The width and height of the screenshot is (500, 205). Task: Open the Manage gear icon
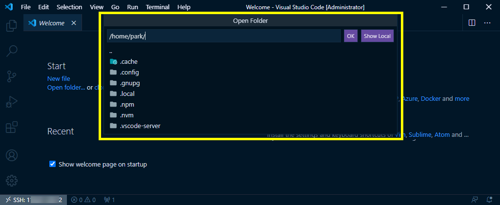12,181
